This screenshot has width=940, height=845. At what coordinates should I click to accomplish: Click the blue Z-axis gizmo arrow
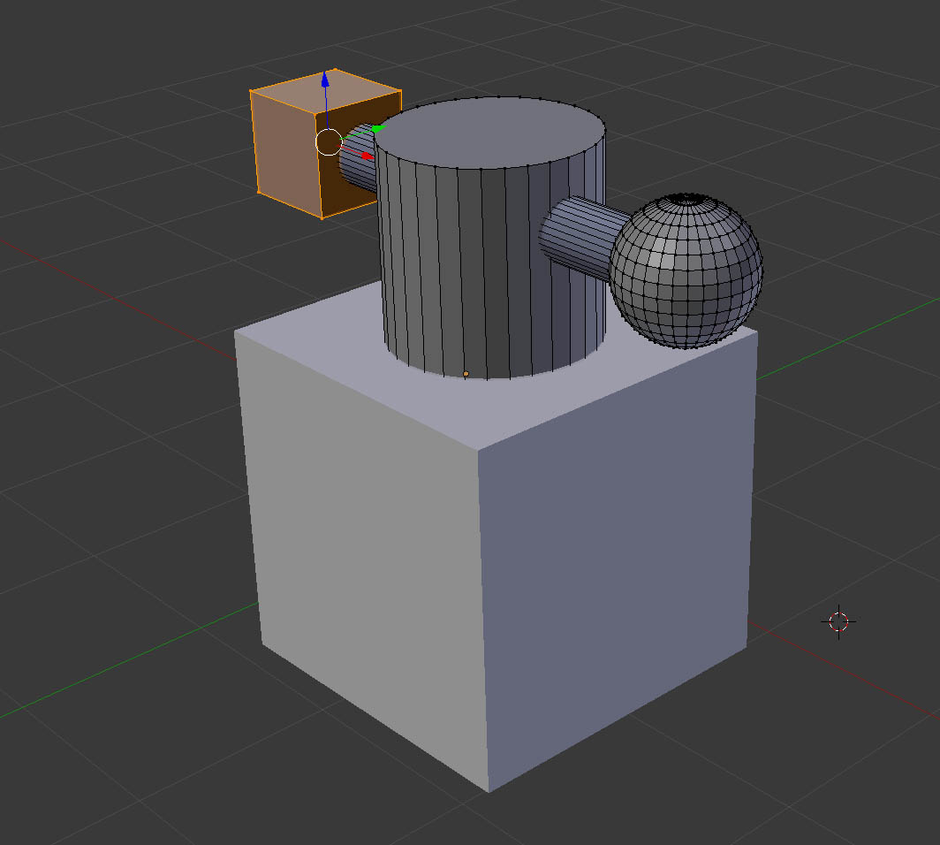point(325,80)
